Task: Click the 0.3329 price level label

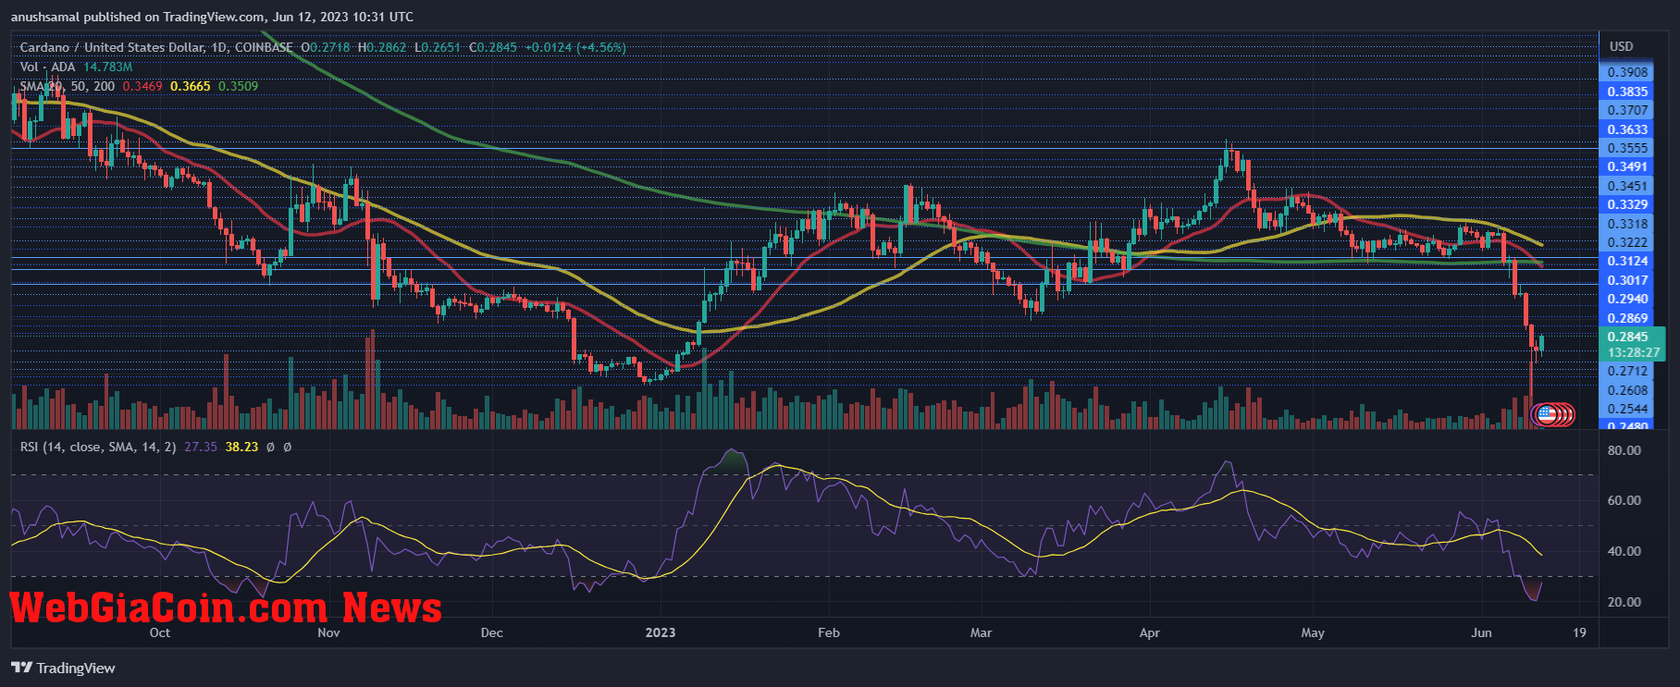Action: click(x=1627, y=204)
